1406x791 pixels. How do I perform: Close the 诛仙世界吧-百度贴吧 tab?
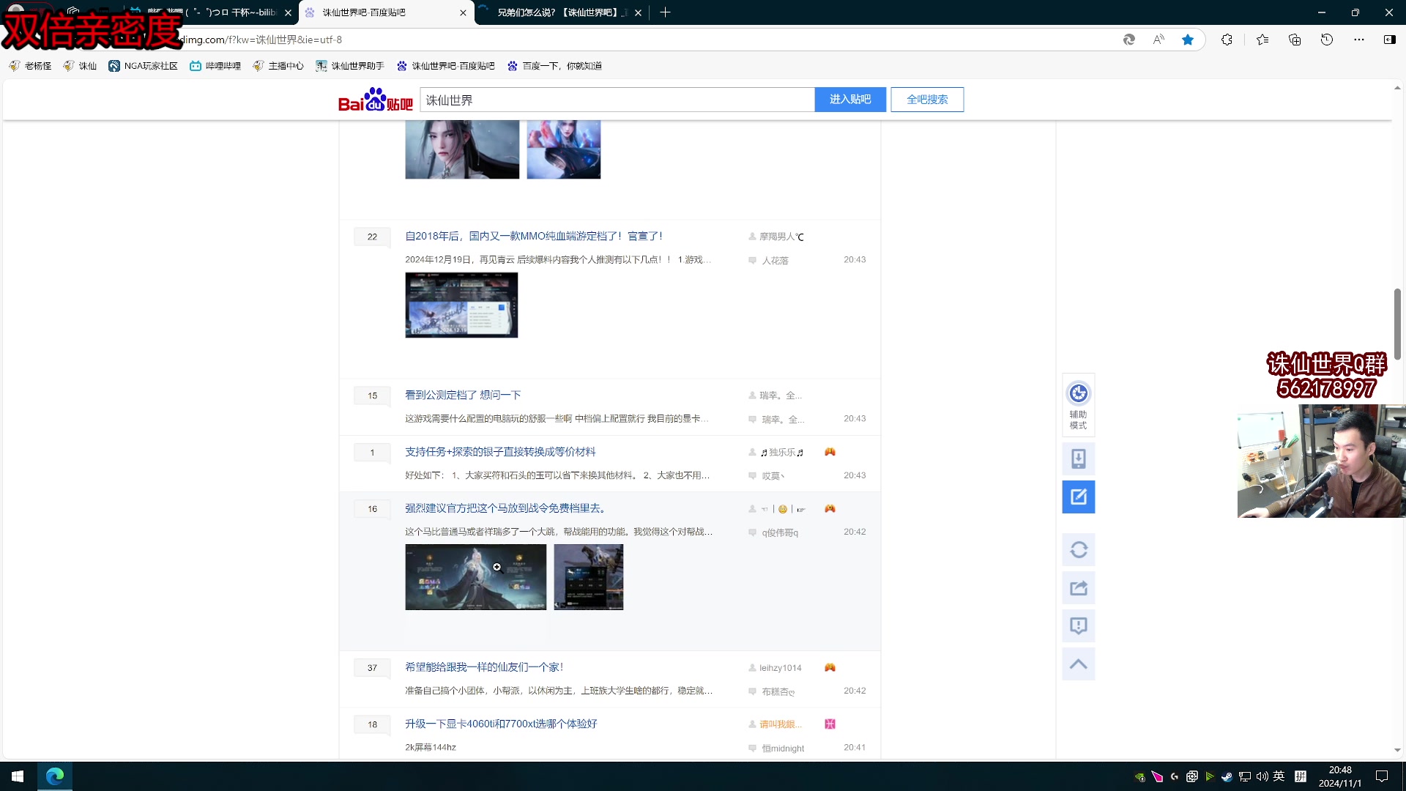[x=463, y=12]
